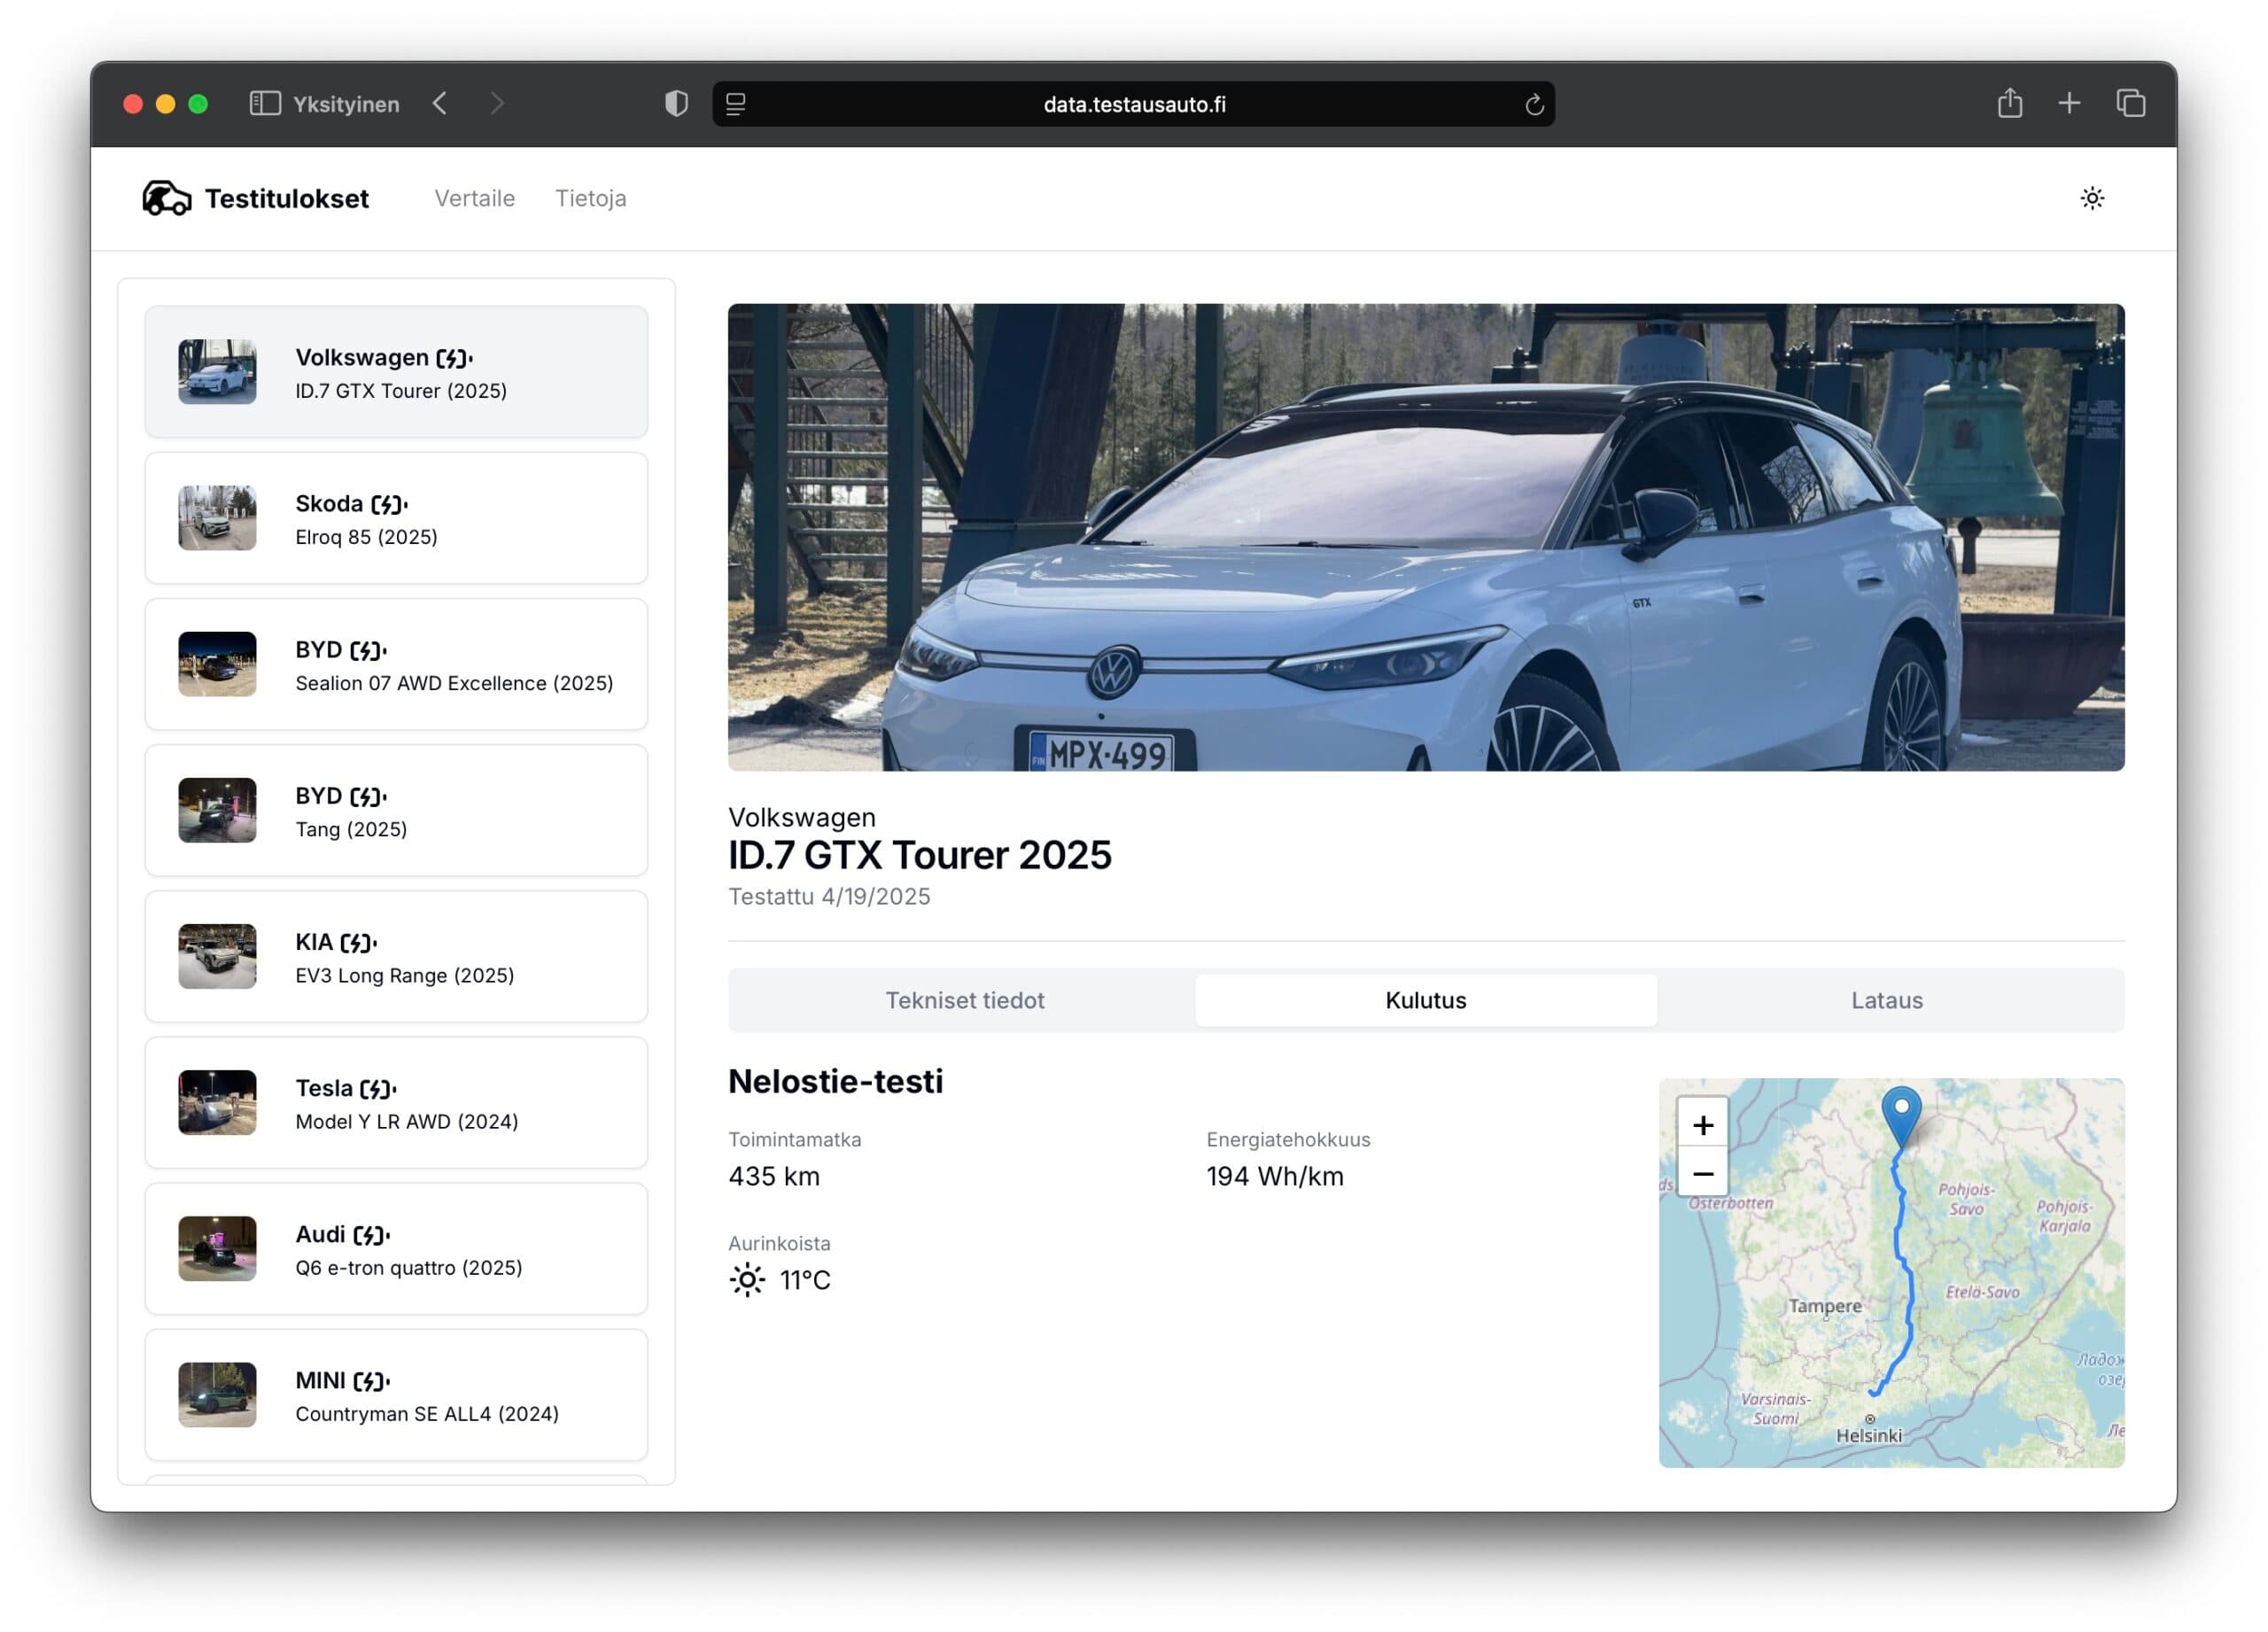
Task: Select the Kulutus tab
Action: coord(1426,1000)
